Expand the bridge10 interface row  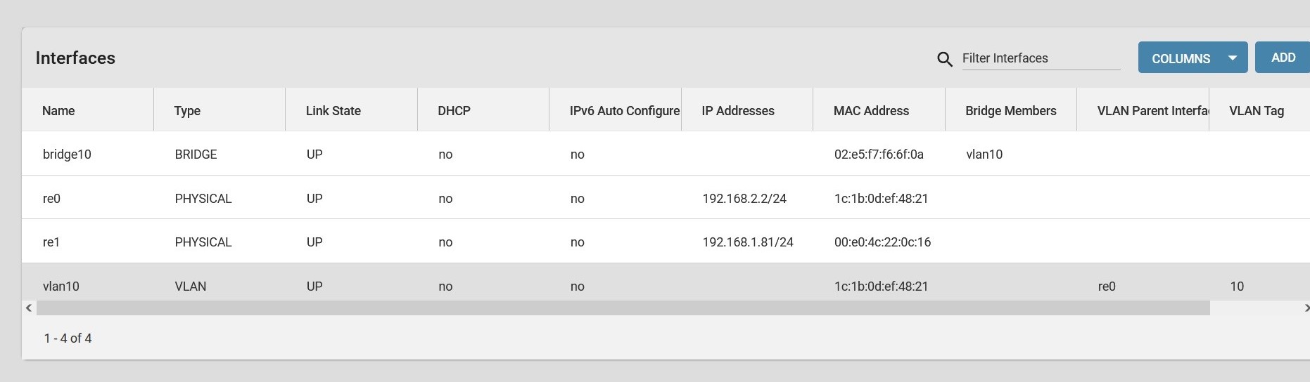(x=666, y=154)
